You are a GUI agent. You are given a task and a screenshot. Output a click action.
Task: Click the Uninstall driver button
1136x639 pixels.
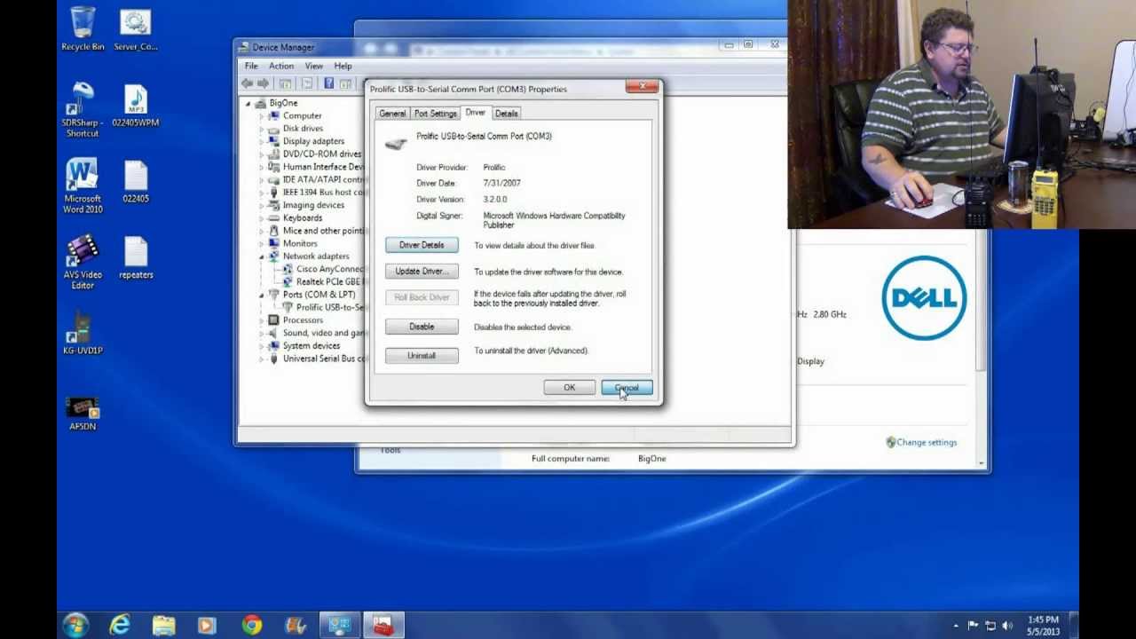coord(422,356)
